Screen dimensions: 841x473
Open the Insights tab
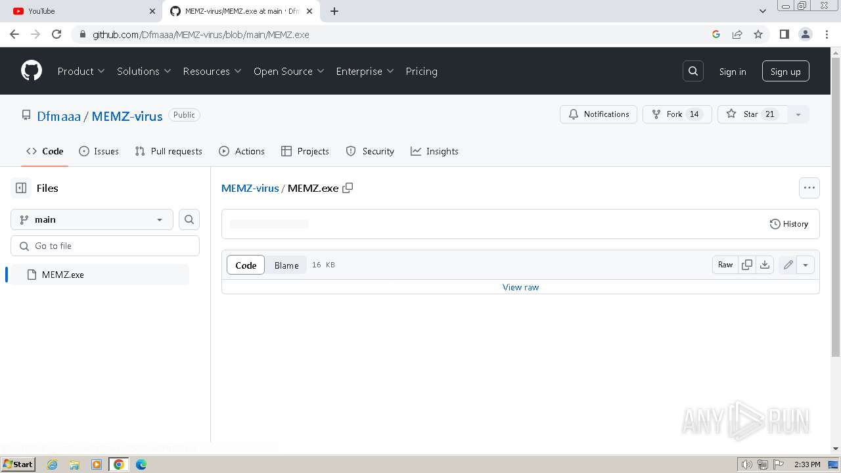434,151
